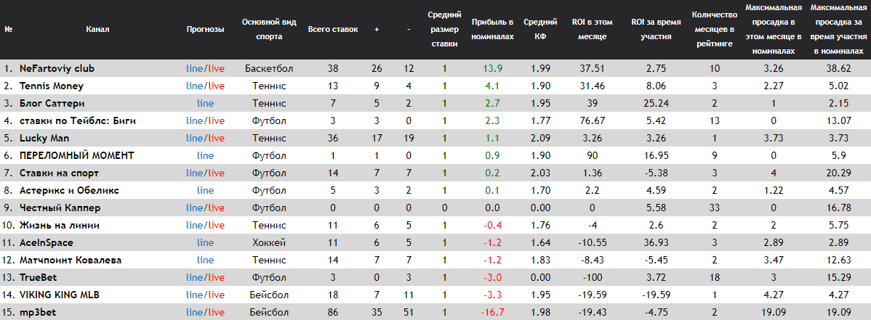The image size is (871, 320).
Task: Open the mp3bet channel link
Action: (x=39, y=312)
